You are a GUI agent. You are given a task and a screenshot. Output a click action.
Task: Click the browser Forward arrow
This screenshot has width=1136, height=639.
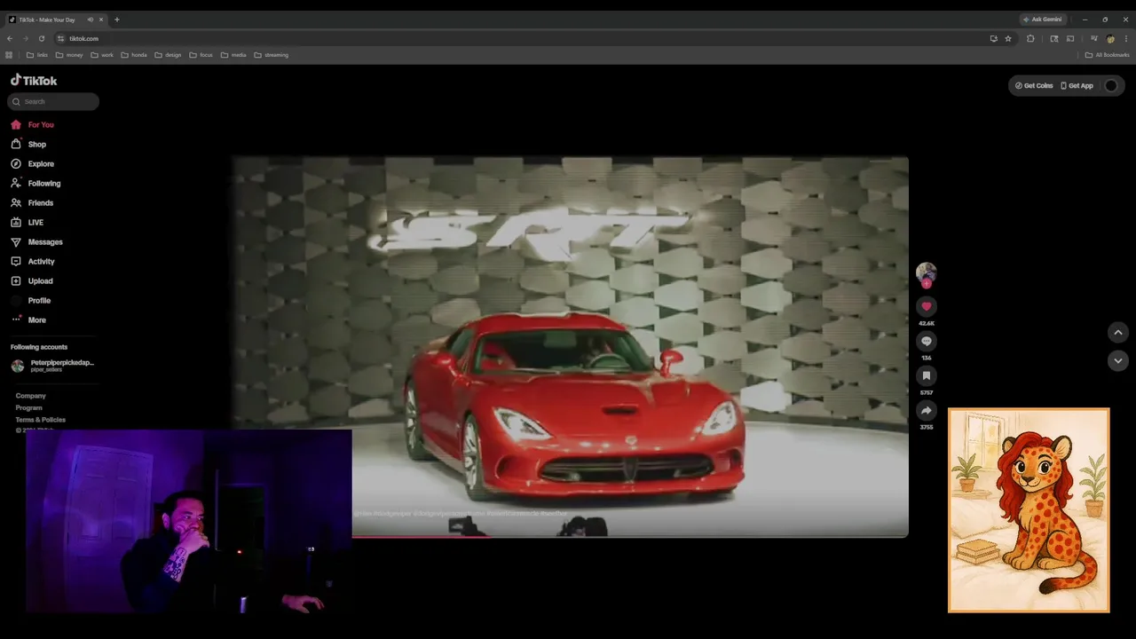click(x=25, y=39)
